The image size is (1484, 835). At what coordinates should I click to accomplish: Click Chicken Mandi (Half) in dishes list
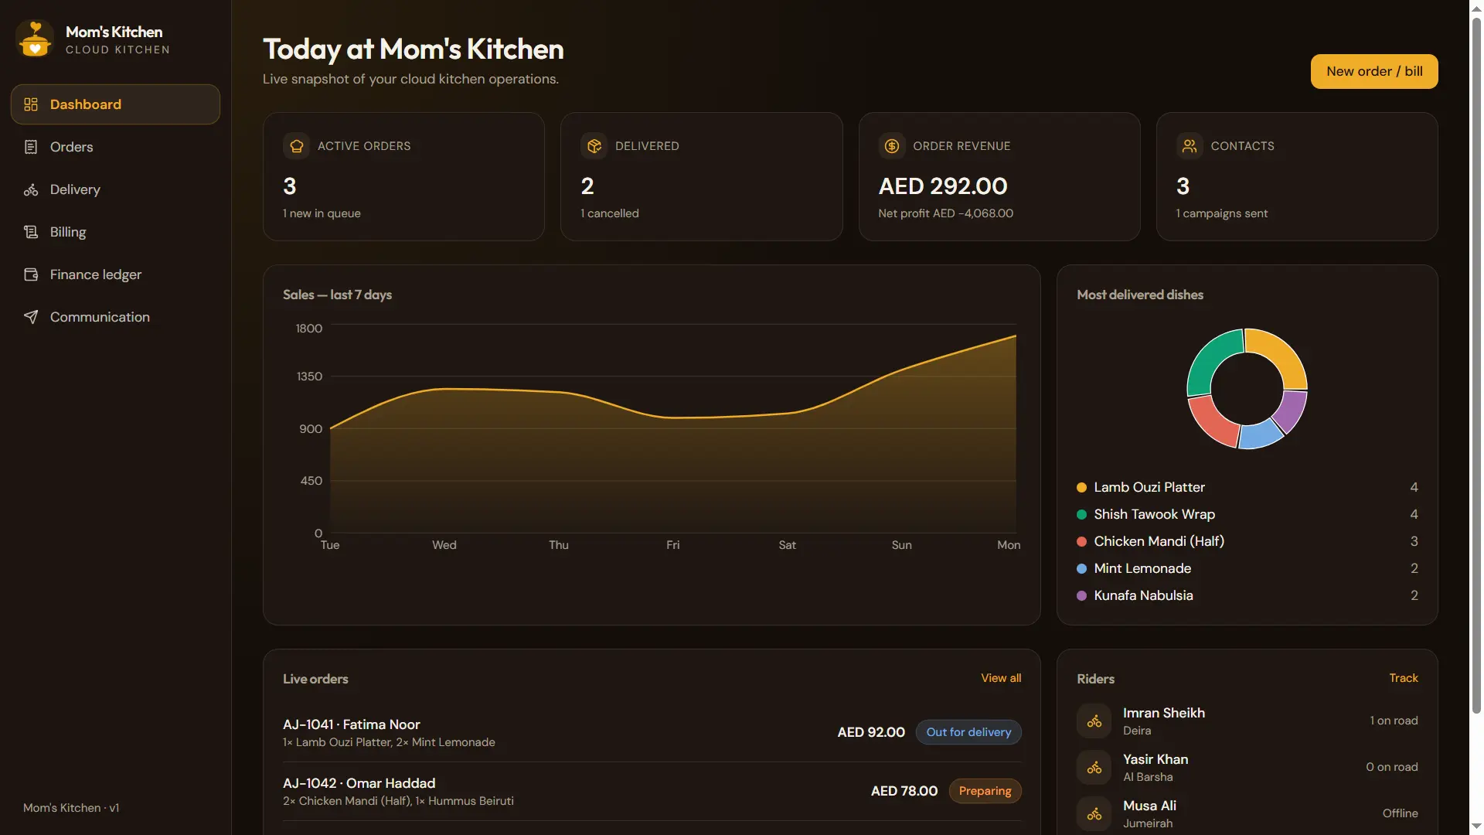click(1159, 541)
